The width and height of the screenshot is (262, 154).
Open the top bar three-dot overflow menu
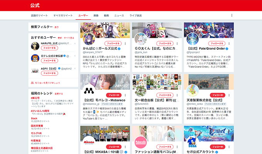tap(232, 15)
